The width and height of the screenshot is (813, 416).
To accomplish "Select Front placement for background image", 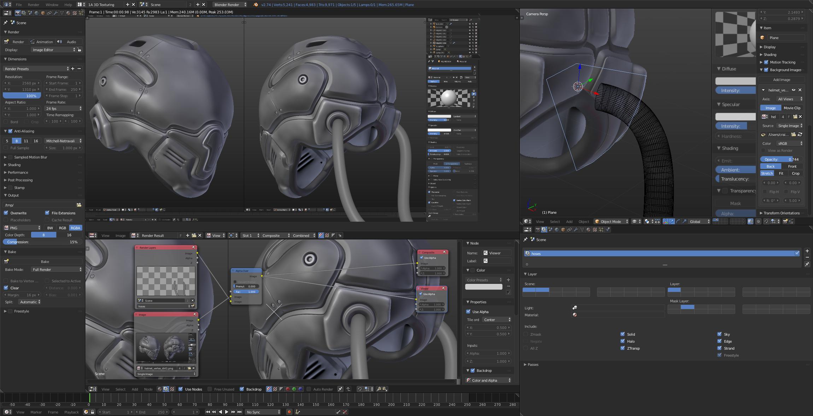I will click(x=792, y=166).
